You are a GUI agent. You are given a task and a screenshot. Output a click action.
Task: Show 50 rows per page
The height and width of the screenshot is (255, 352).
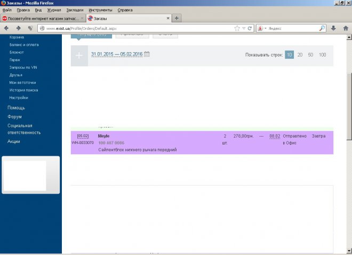[x=311, y=55]
